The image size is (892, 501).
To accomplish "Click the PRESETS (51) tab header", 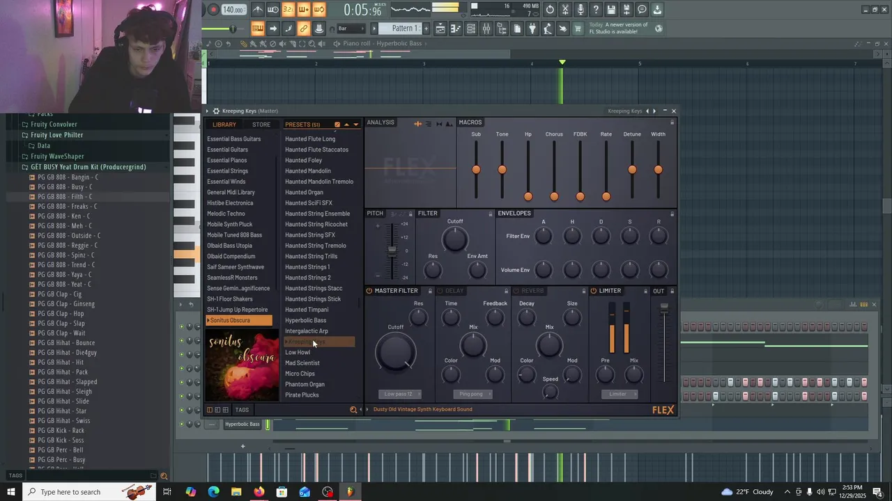I will point(302,125).
